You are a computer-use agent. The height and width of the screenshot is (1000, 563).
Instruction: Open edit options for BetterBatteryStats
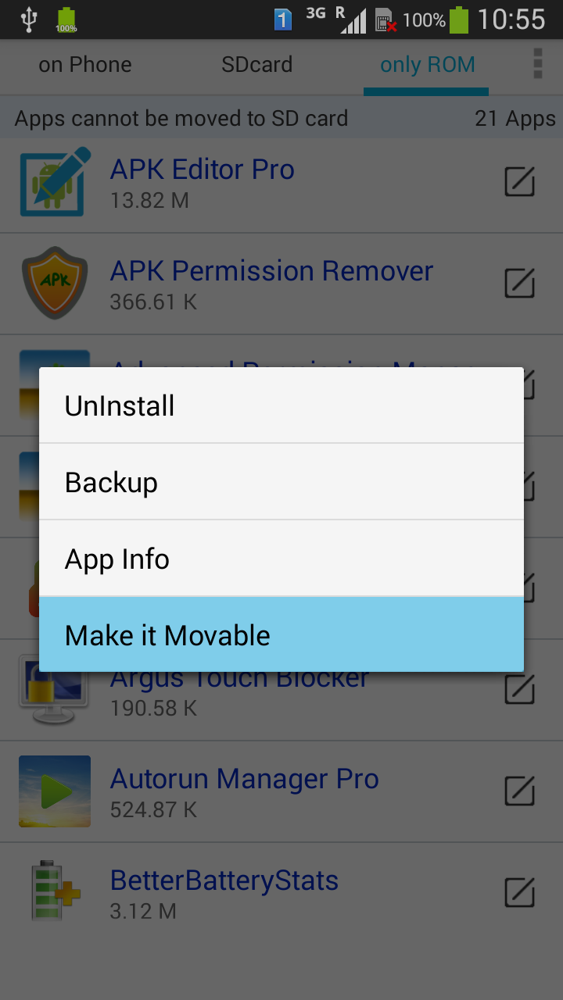pyautogui.click(x=519, y=892)
